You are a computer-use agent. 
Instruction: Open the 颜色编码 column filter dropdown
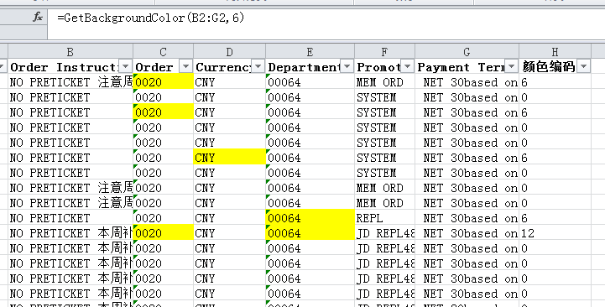584,66
